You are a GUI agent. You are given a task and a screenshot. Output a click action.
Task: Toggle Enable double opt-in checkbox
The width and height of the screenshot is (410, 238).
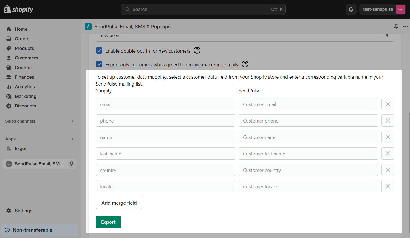[x=99, y=50]
